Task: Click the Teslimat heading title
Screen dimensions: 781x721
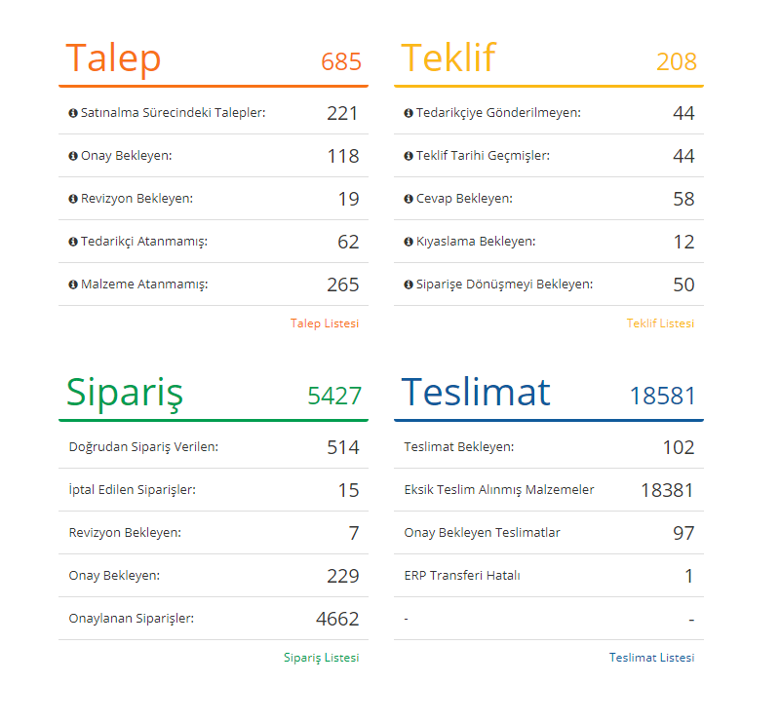Action: point(476,392)
